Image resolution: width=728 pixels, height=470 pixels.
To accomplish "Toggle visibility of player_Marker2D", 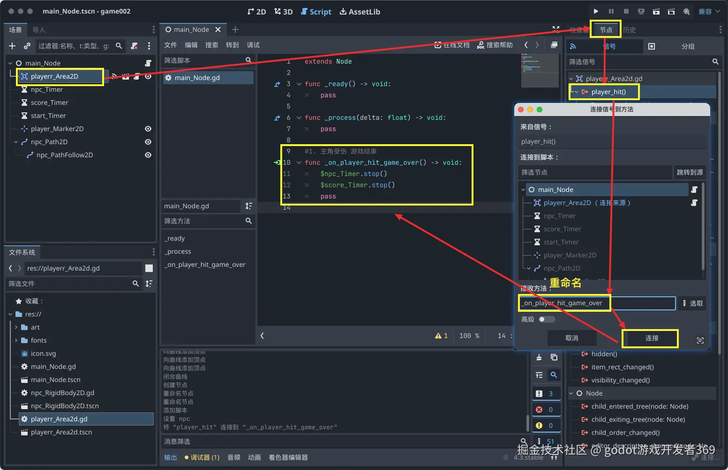I will tap(148, 129).
